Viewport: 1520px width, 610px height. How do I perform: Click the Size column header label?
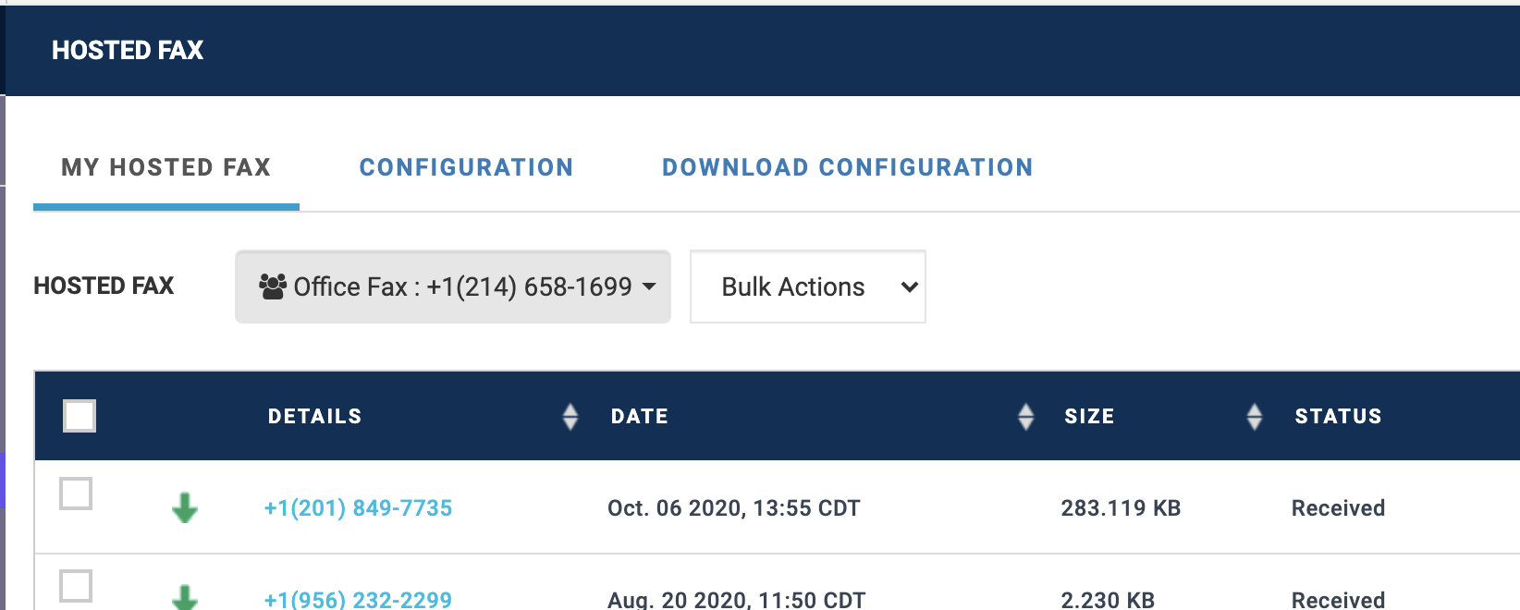point(1089,417)
